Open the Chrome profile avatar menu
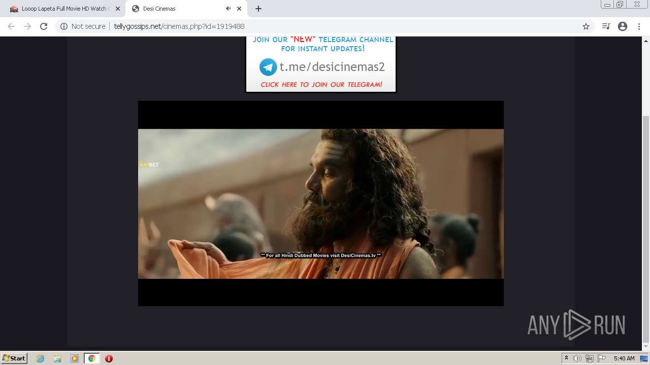650x365 pixels. point(623,26)
